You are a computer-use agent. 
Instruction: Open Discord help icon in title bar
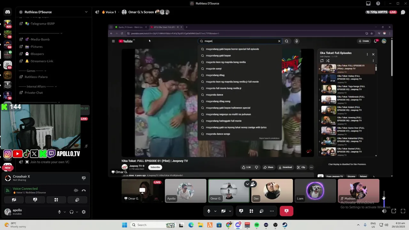tap(378, 4)
